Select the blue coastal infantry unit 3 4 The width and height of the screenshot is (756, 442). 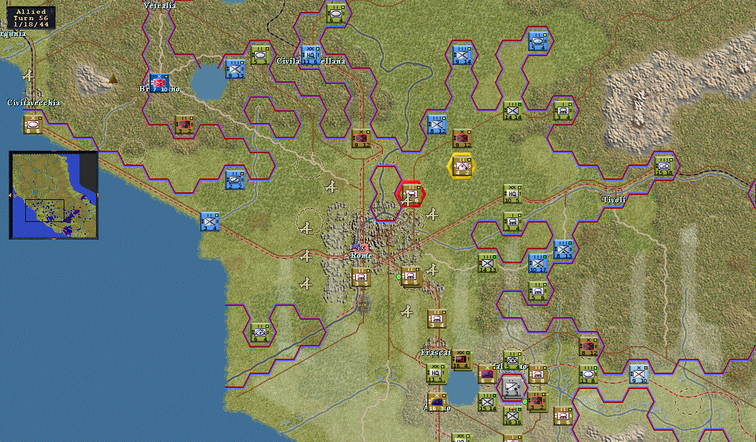[210, 221]
